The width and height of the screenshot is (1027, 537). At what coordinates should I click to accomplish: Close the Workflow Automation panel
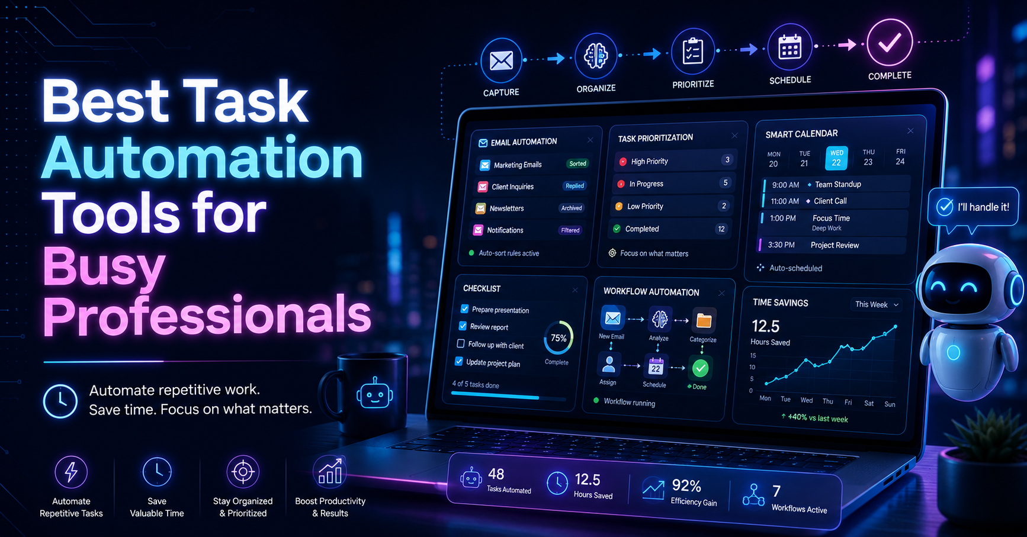721,293
